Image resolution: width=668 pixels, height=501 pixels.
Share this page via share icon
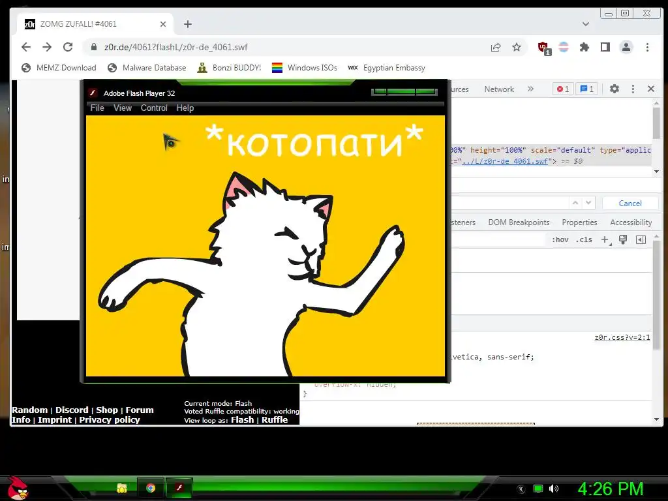pyautogui.click(x=496, y=47)
